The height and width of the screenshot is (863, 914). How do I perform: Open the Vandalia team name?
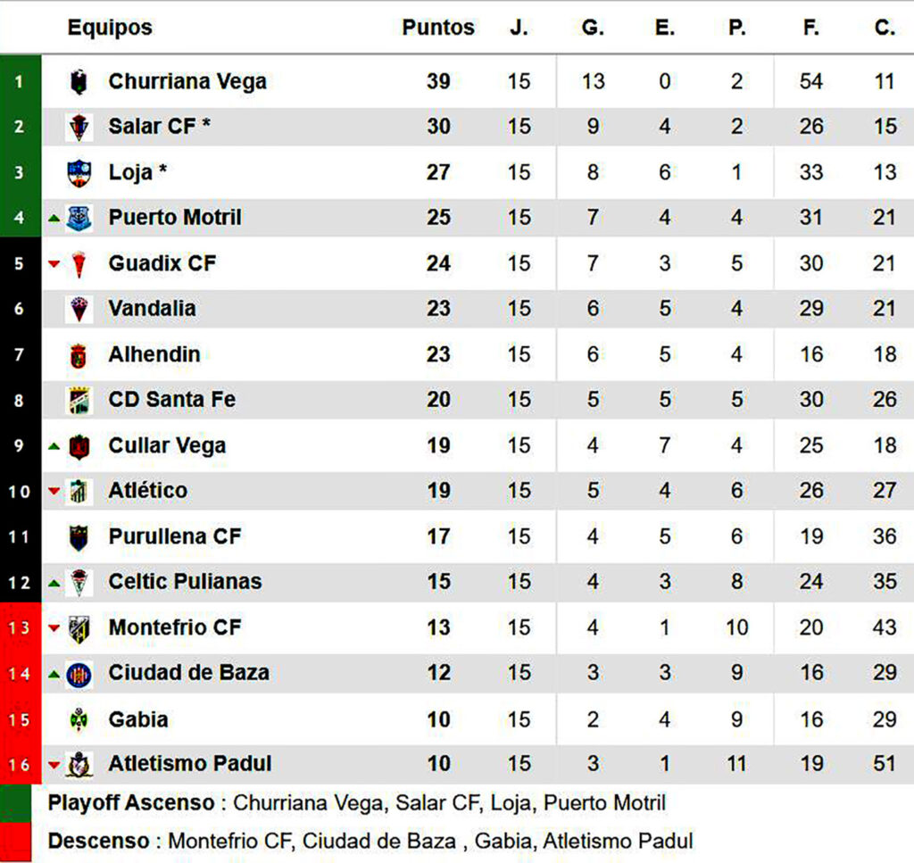pos(152,309)
